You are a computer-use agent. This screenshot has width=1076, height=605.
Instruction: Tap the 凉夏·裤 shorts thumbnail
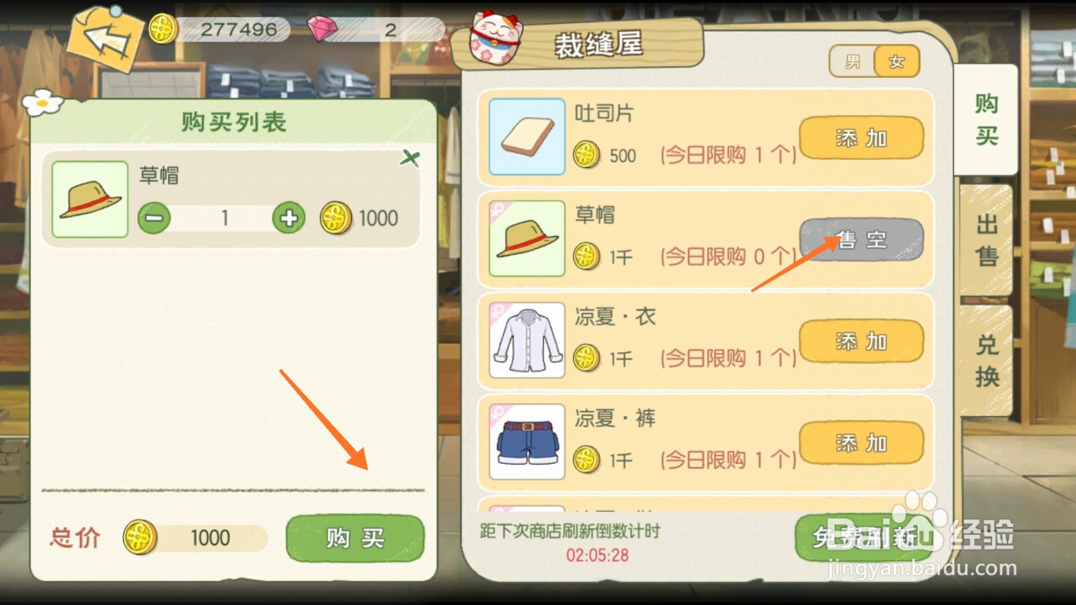tap(527, 442)
